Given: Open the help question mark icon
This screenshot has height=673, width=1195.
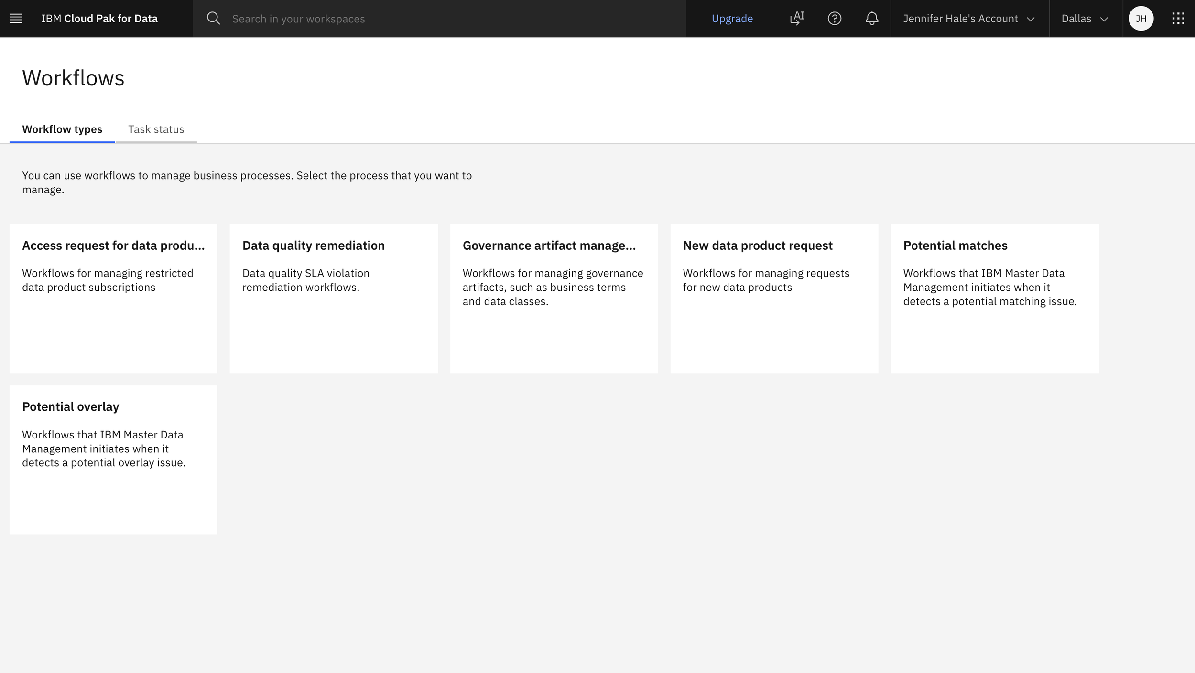Looking at the screenshot, I should 834,19.
